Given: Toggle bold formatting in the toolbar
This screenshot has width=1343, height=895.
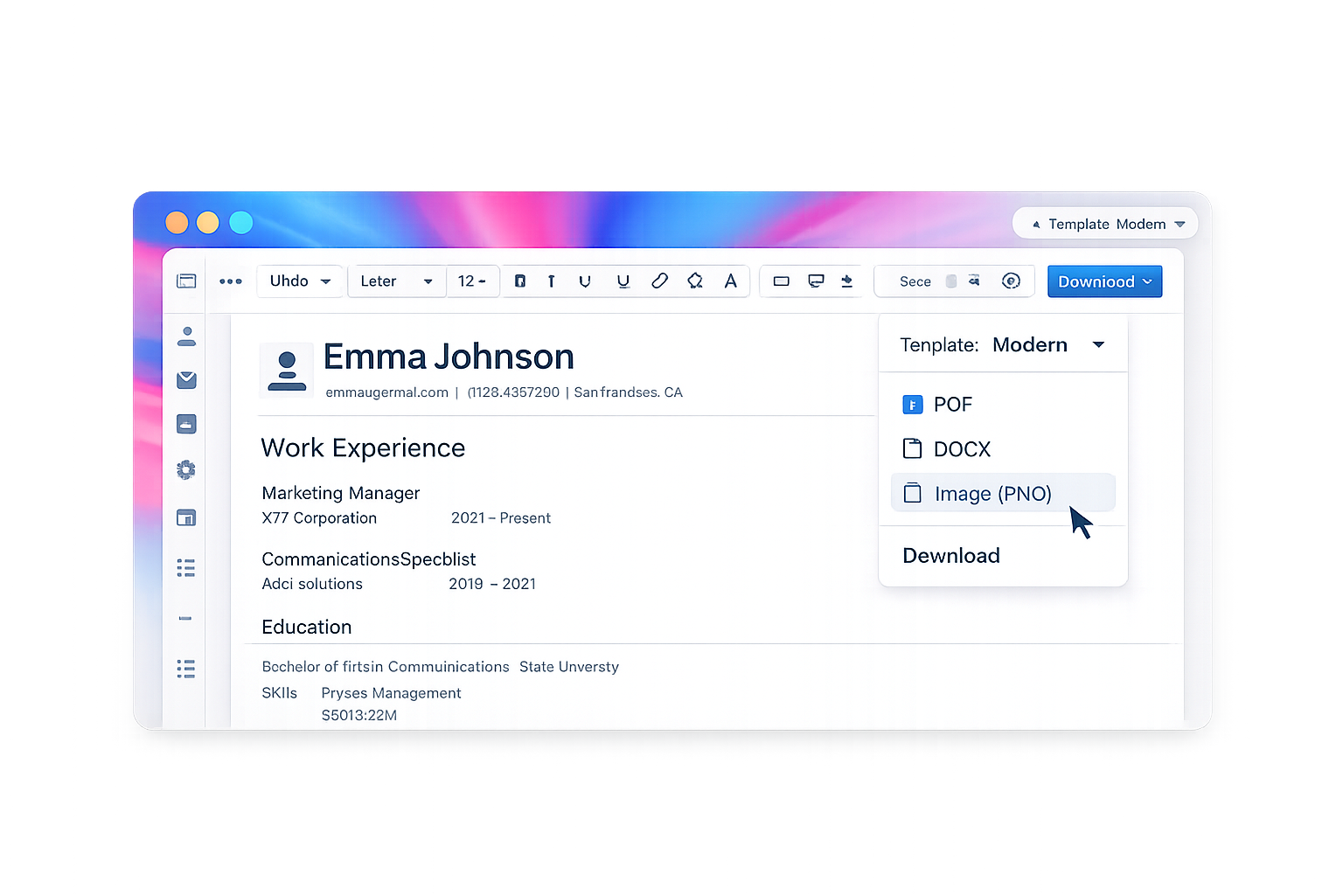Looking at the screenshot, I should pos(520,281).
